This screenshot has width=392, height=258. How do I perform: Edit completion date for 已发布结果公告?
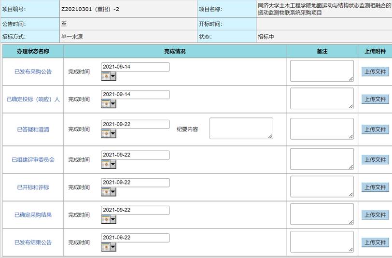pos(135,238)
